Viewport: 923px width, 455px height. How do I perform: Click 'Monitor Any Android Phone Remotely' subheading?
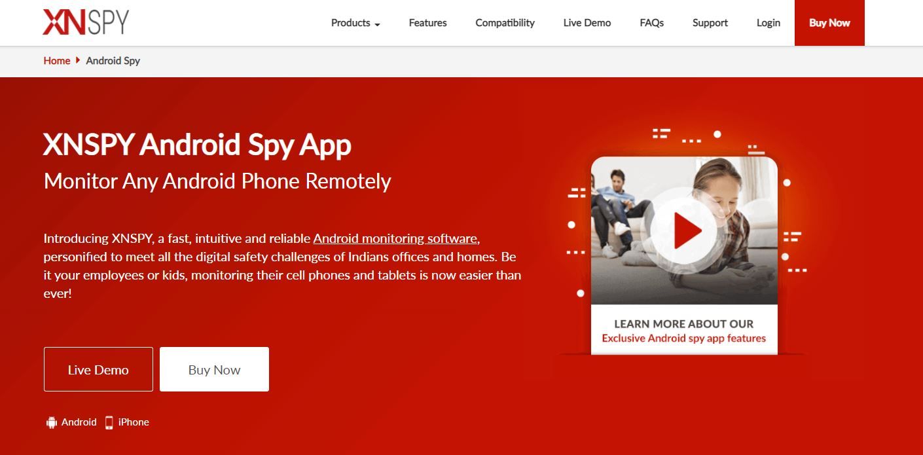pos(217,181)
